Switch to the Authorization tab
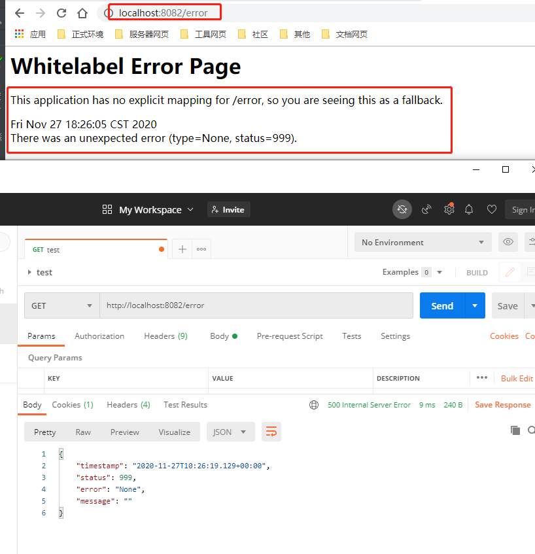 click(x=99, y=336)
